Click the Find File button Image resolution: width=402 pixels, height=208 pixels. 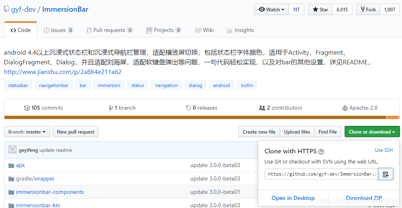click(328, 132)
